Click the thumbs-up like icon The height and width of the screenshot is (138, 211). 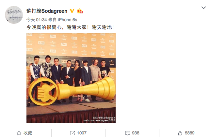(180, 133)
